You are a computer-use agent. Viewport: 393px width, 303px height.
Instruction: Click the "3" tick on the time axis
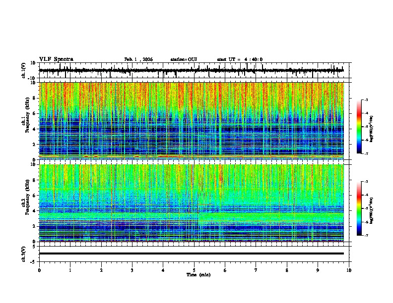(x=132, y=270)
